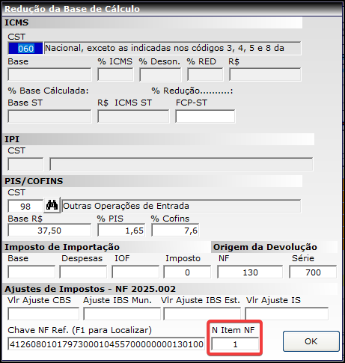The image size is (345, 363).
Task: Focus Imposto de Importação Base field
Action: (31, 272)
